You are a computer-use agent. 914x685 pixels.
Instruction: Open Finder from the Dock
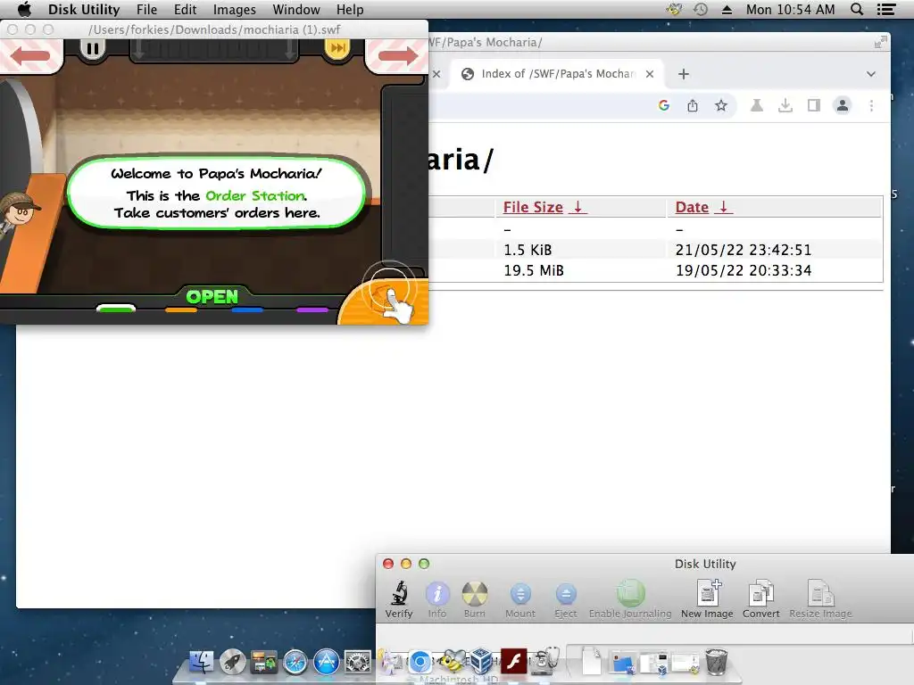tap(201, 663)
